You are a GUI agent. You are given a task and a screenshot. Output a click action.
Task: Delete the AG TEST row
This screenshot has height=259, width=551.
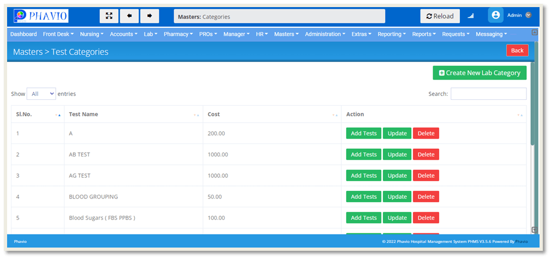pos(426,176)
